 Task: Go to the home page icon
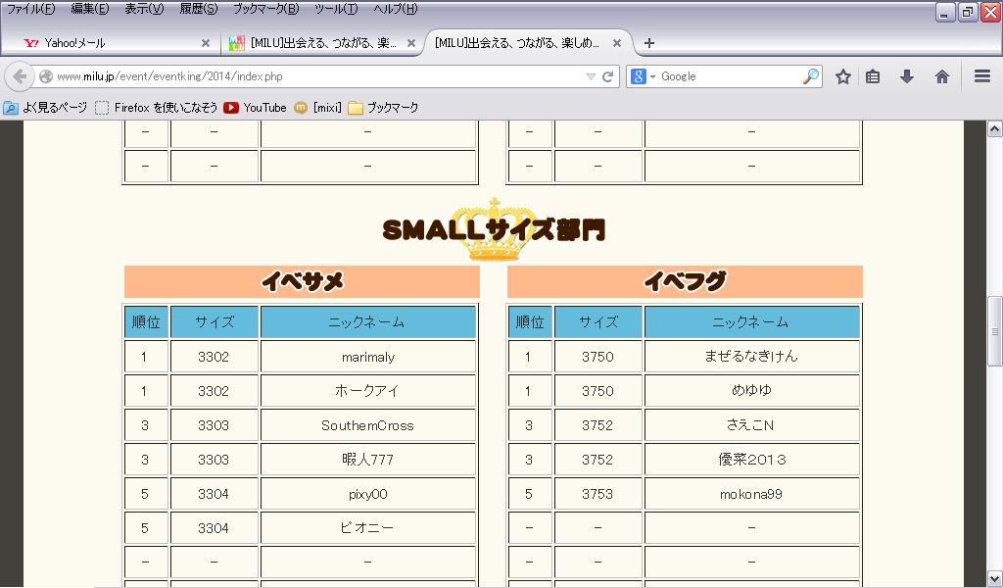[x=941, y=76]
